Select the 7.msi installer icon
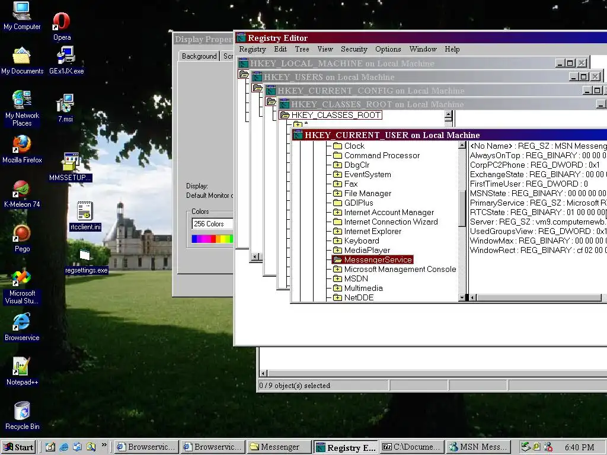 coord(65,108)
